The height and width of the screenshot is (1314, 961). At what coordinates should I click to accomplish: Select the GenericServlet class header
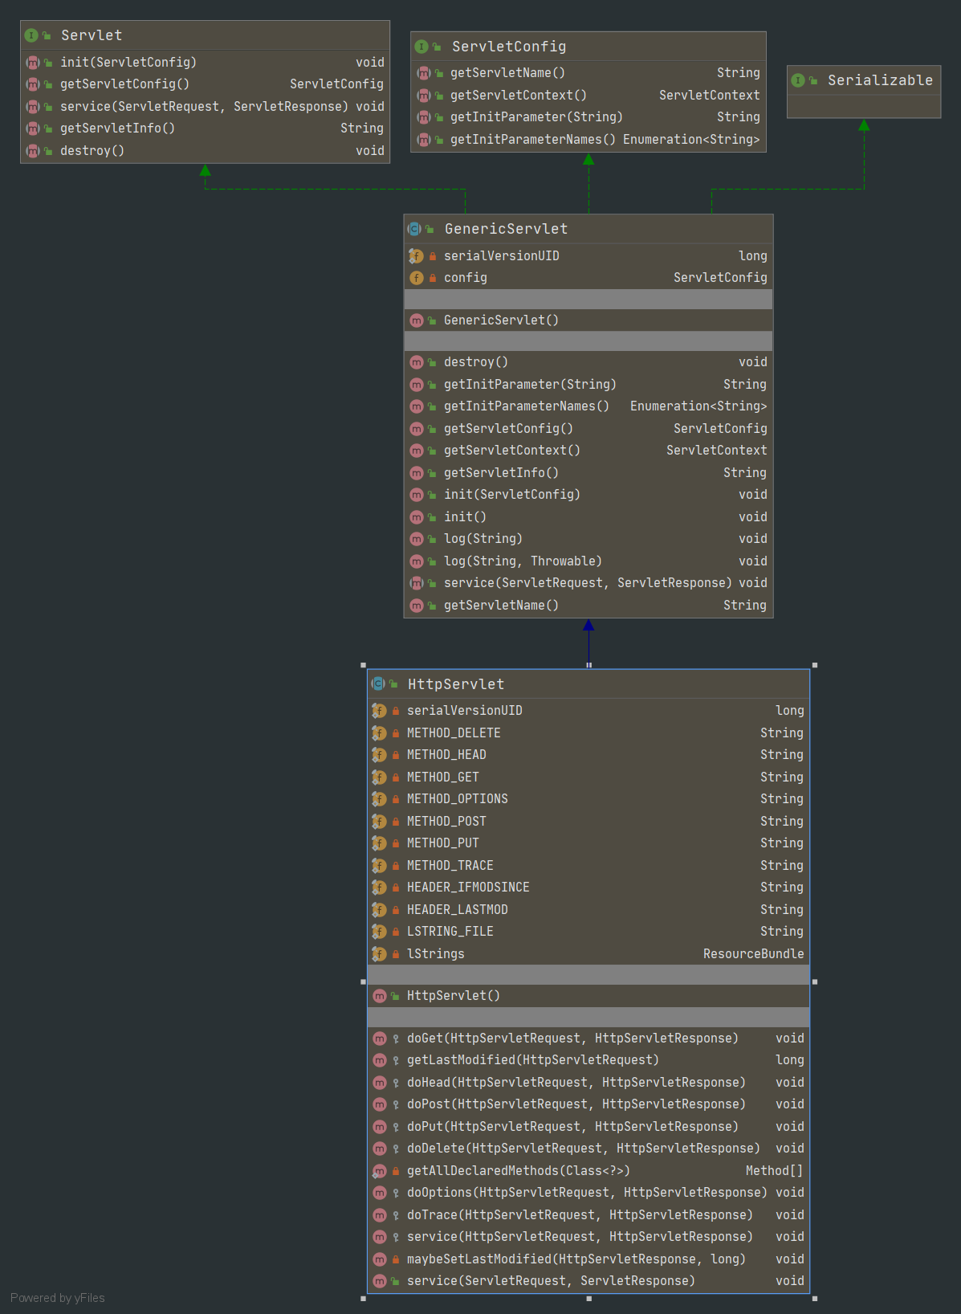pyautogui.click(x=588, y=229)
